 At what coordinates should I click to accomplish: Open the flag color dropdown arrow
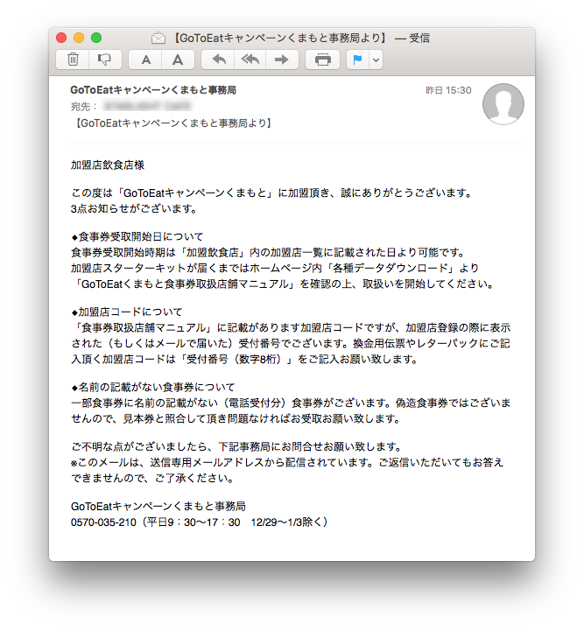pos(376,60)
